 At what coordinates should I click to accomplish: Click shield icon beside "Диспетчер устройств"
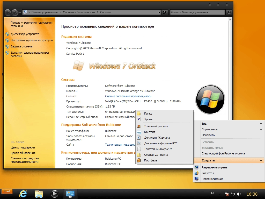click(x=7, y=34)
